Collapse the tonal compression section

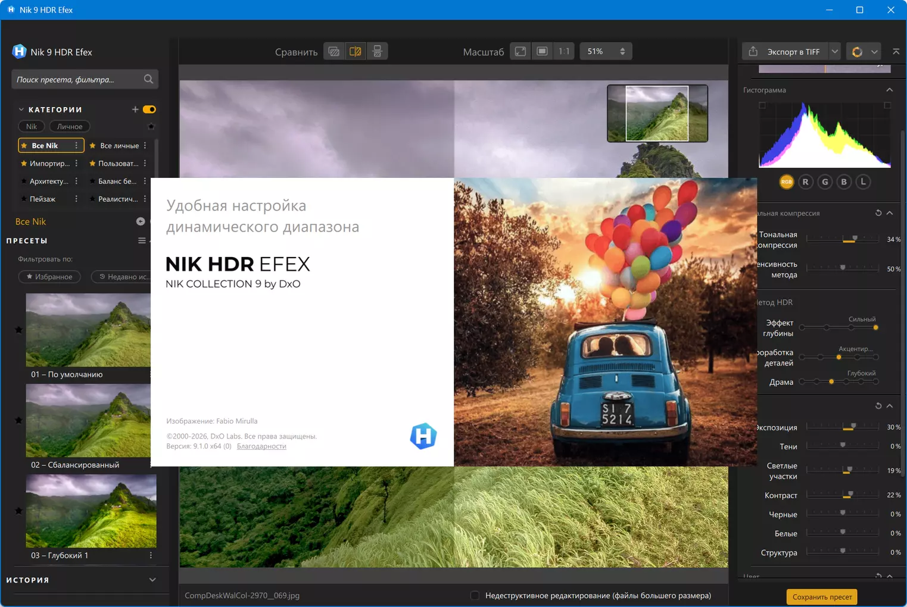click(x=890, y=213)
